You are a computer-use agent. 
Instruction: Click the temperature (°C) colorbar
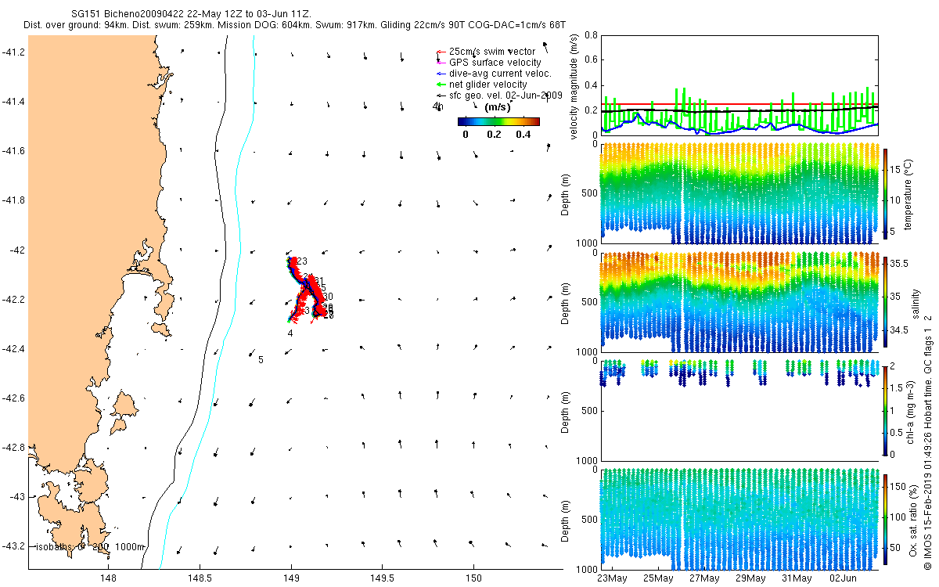pos(885,193)
